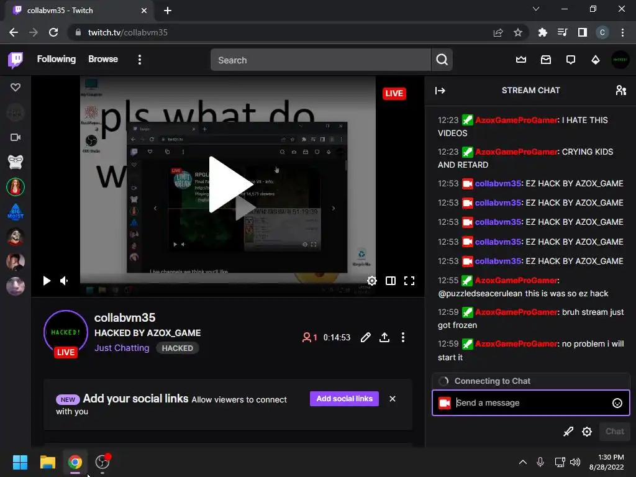Dismiss the social links banner
The width and height of the screenshot is (636, 477).
pyautogui.click(x=393, y=399)
